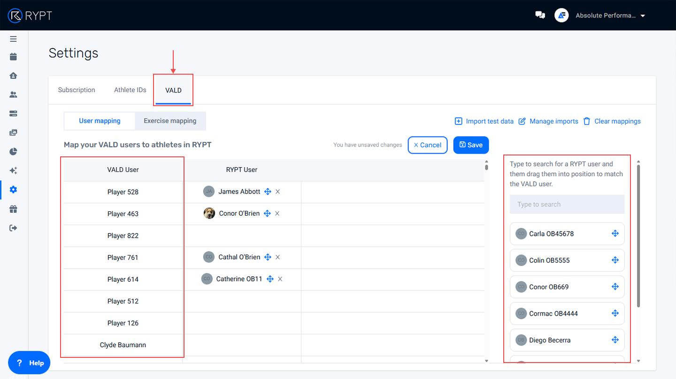The width and height of the screenshot is (676, 379).
Task: Click the VALD User column header
Action: pos(123,170)
